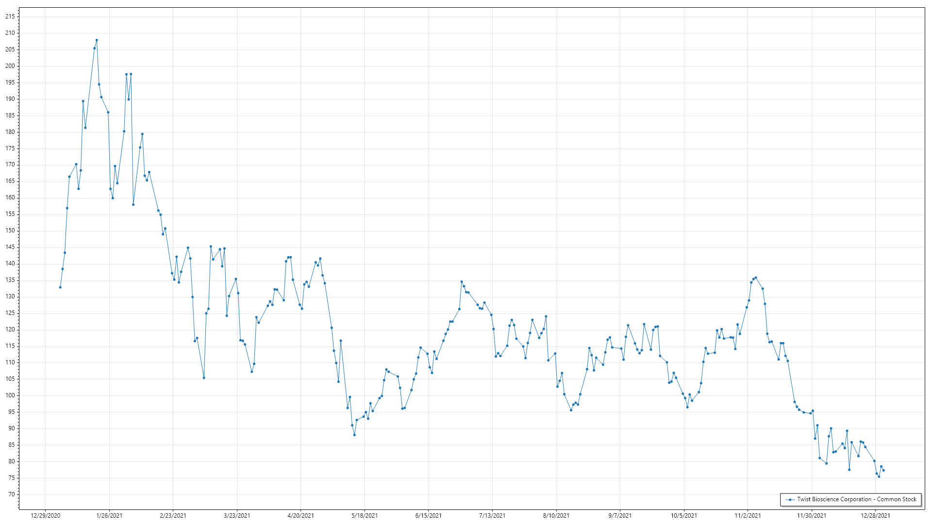Screen dimensions: 932x524
Task: Click the legend line marker icon
Action: pyautogui.click(x=790, y=499)
